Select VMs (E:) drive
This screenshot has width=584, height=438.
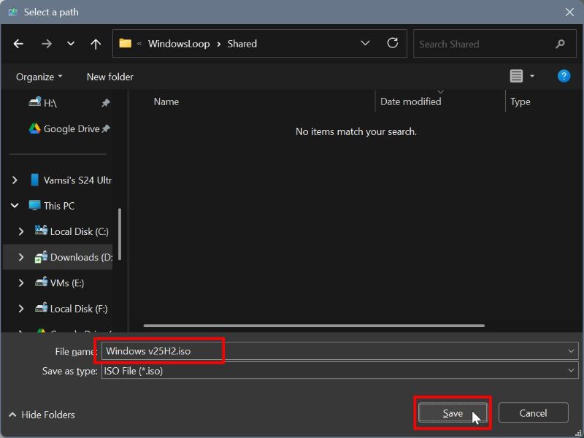click(x=67, y=283)
